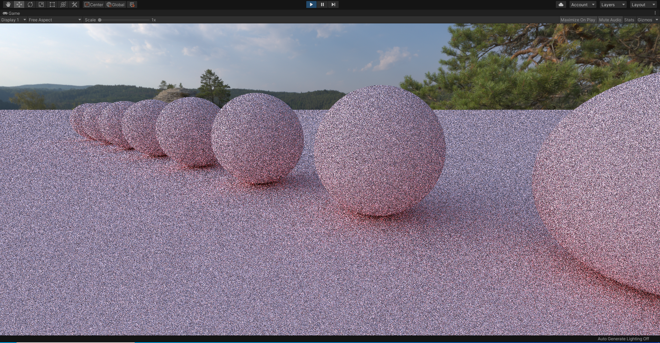660x343 pixels.
Task: Toggle Gizmos visibility in Game view
Action: point(645,20)
